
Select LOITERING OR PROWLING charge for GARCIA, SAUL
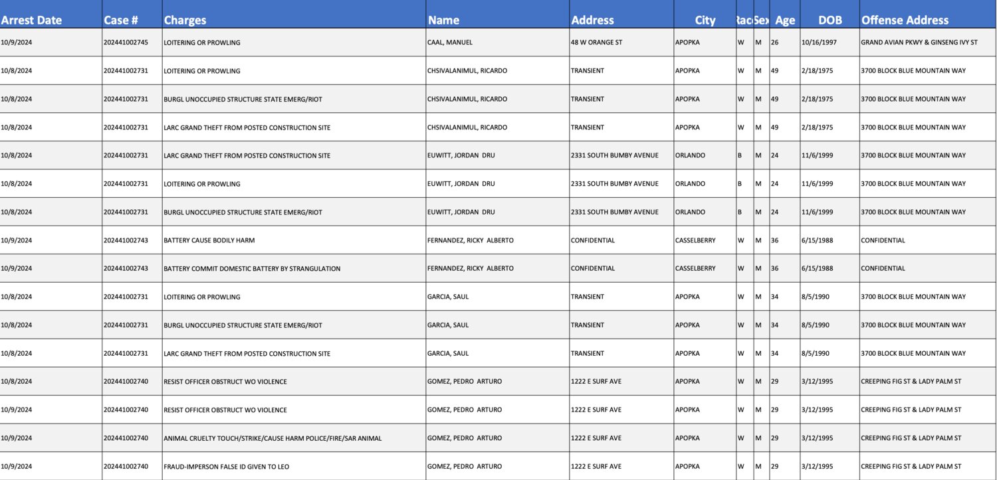click(202, 297)
